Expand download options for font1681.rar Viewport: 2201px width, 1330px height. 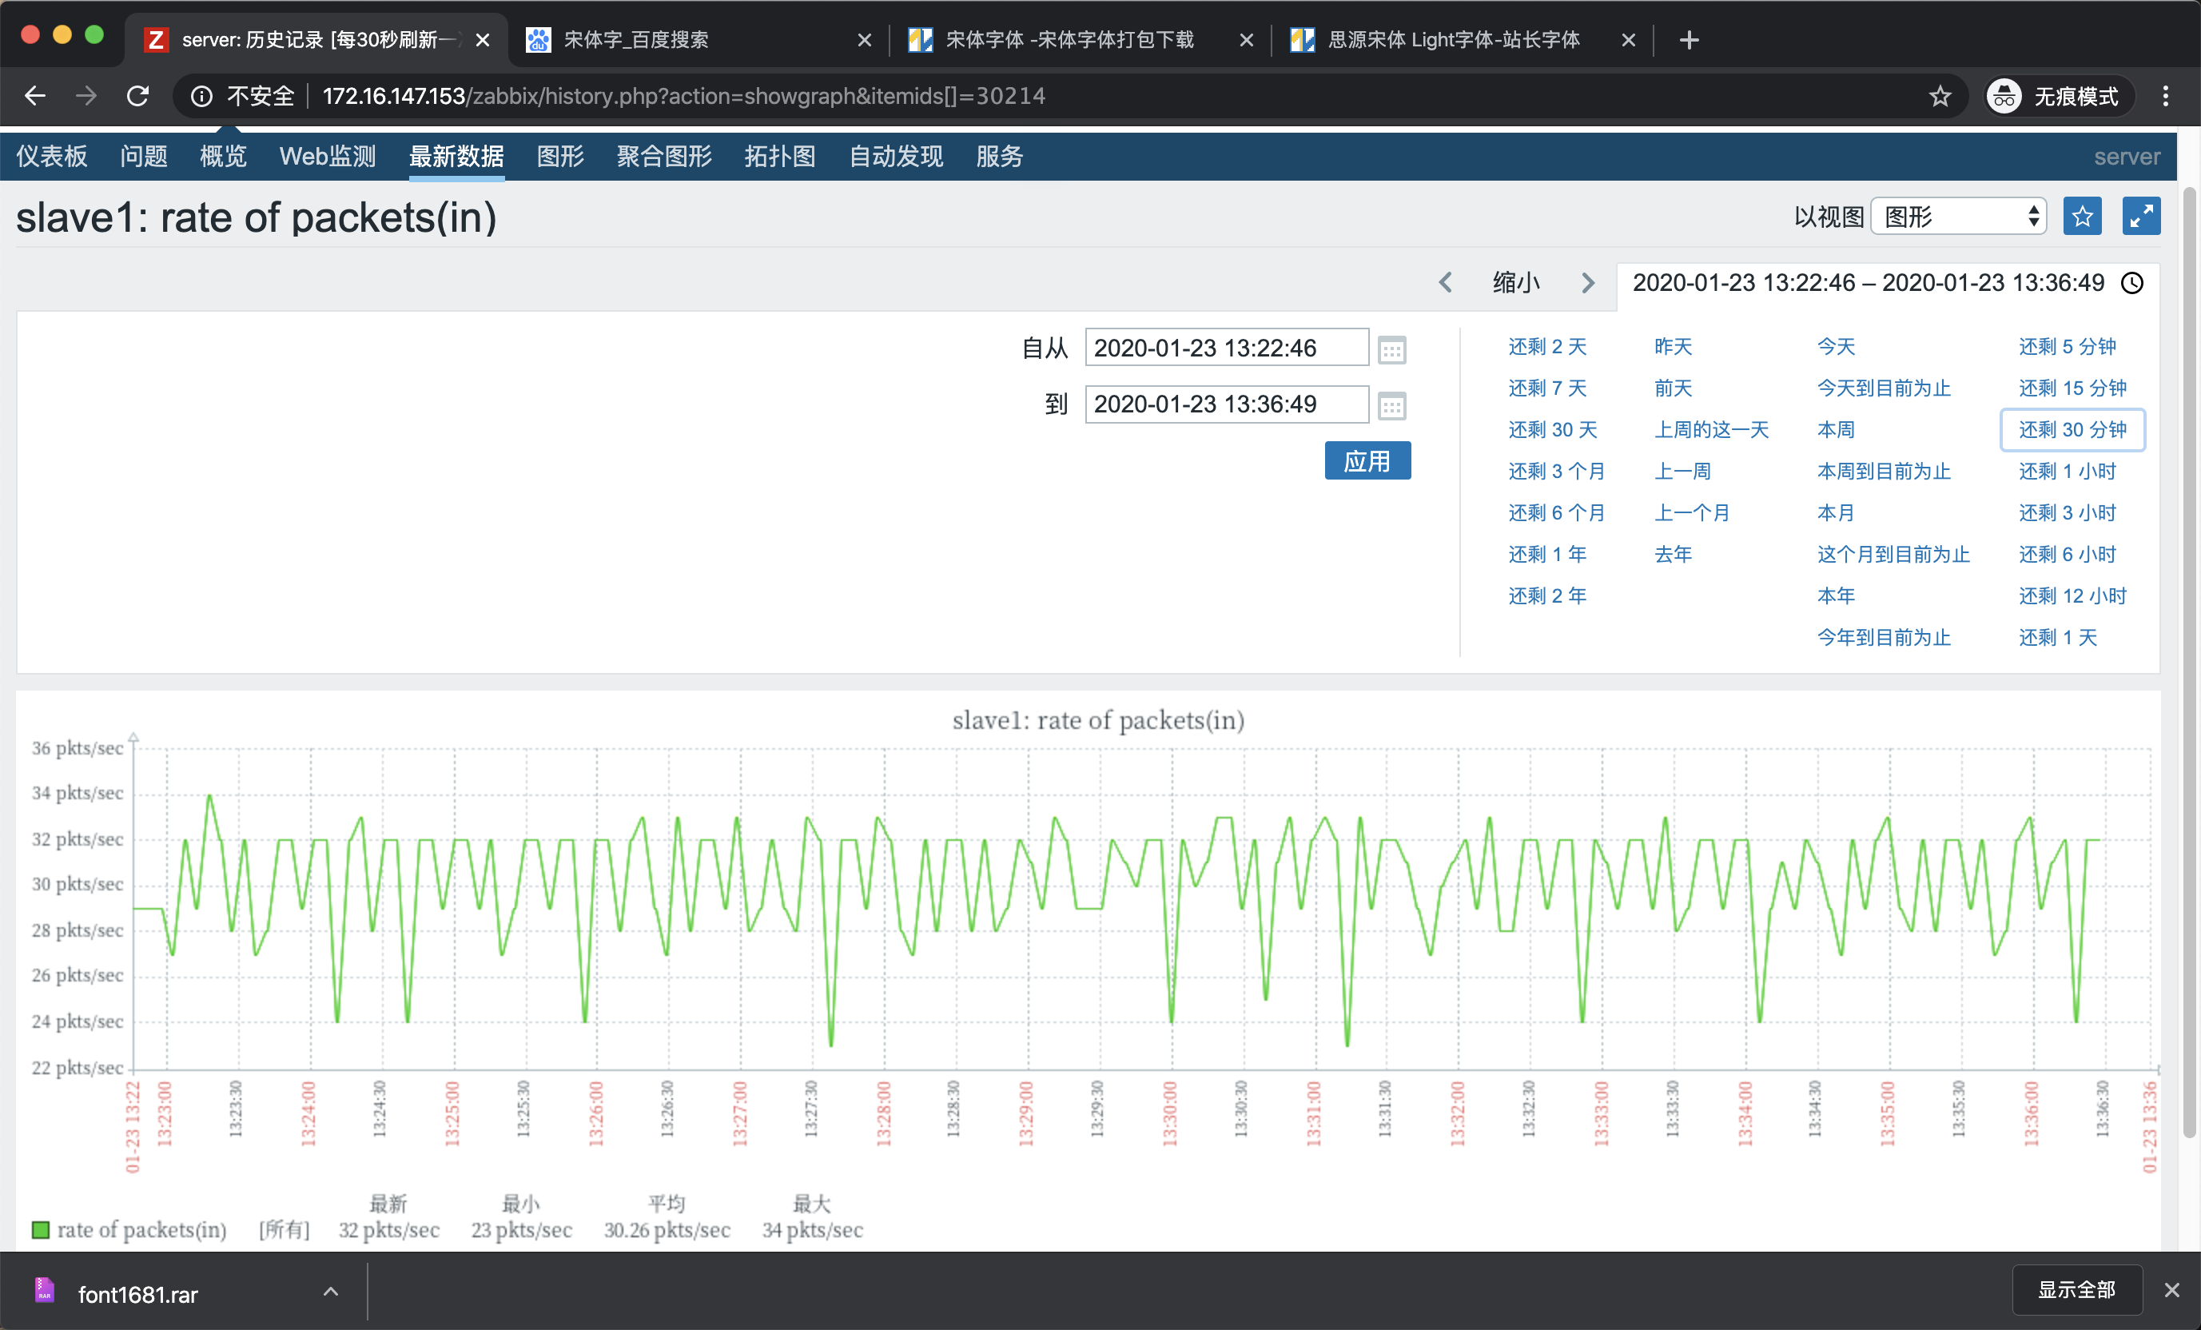[331, 1292]
